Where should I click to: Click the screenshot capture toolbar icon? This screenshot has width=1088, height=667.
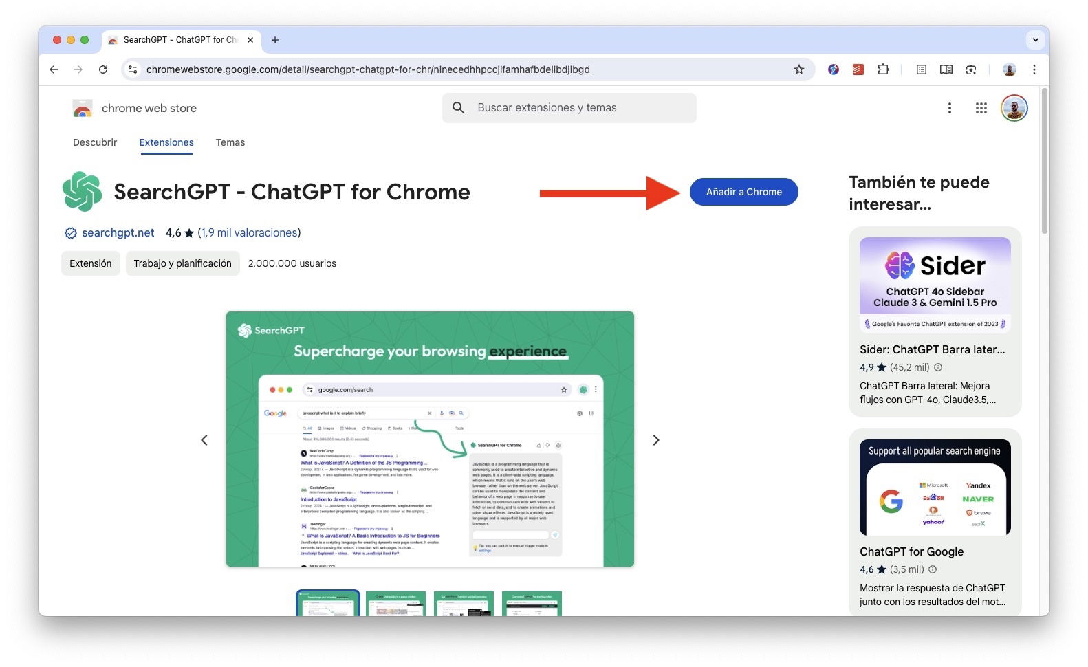[x=971, y=69]
